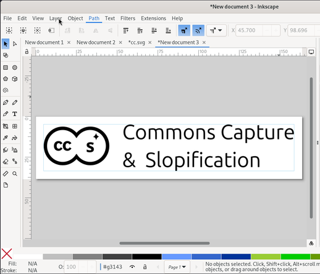Viewport: 320px width, 274px height.
Task: Open the display mode options icon
Action: 311,52
